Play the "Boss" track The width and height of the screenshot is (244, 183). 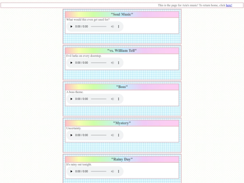coord(71,99)
